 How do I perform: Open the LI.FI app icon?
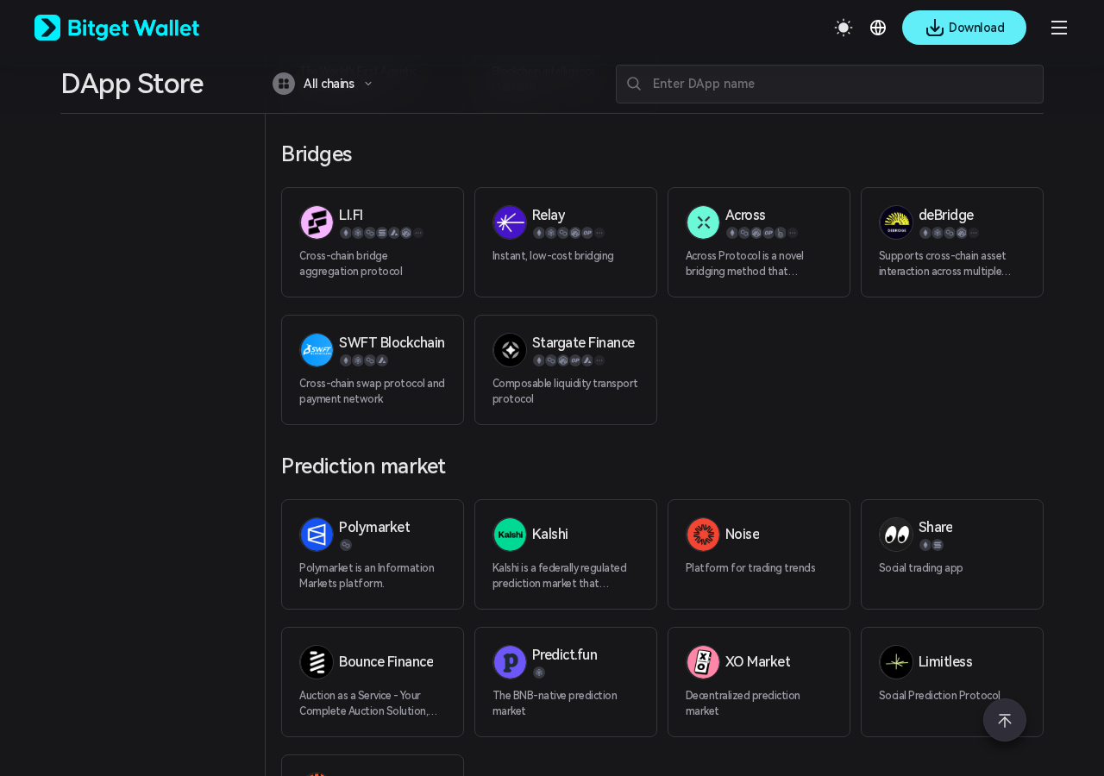tap(317, 222)
